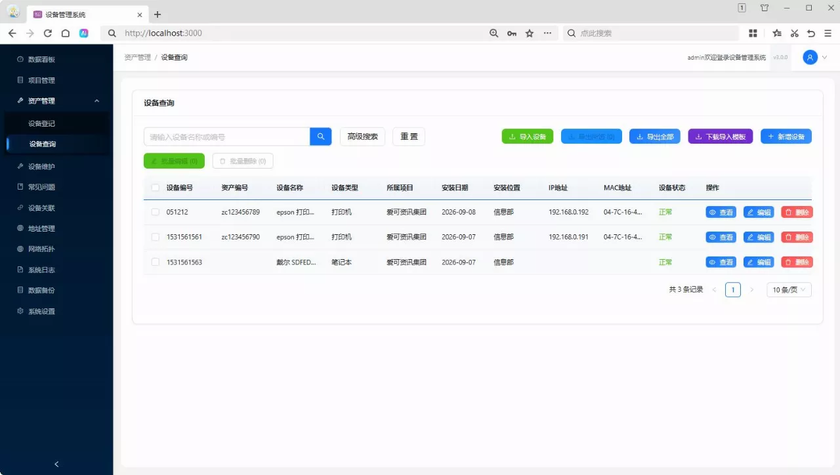840x475 pixels.
Task: Open the browser home page icon
Action: [x=66, y=33]
